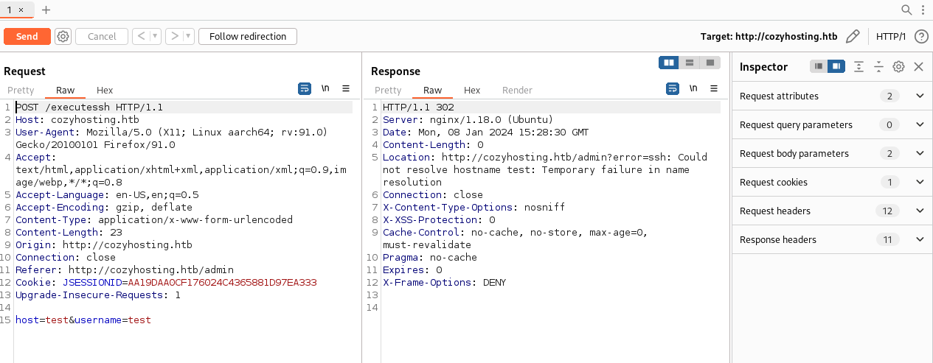933x363 pixels.
Task: Select side-by-side request/response layout
Action: tap(670, 63)
